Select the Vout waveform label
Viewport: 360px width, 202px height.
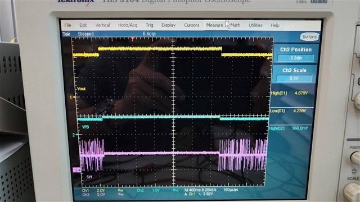pyautogui.click(x=81, y=89)
